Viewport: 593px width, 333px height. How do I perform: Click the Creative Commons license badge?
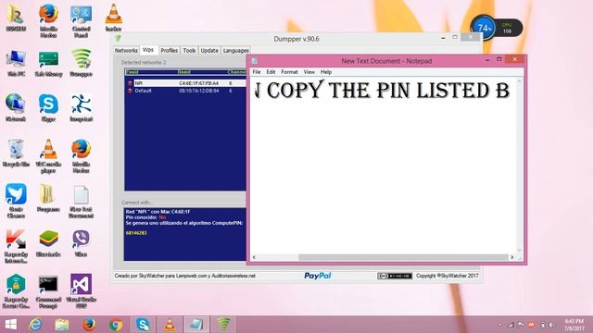395,276
